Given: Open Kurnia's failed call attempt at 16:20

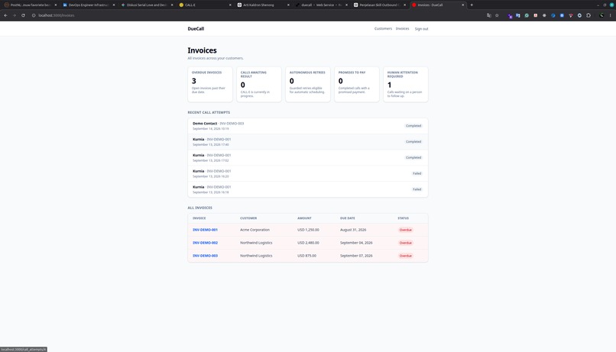Looking at the screenshot, I should [x=307, y=173].
